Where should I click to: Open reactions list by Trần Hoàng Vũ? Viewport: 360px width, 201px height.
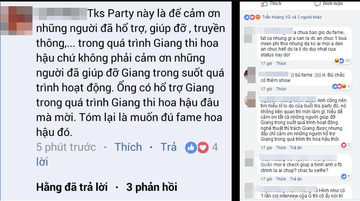pos(292,17)
